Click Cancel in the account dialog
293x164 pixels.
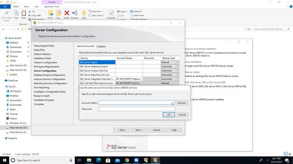click(x=182, y=115)
